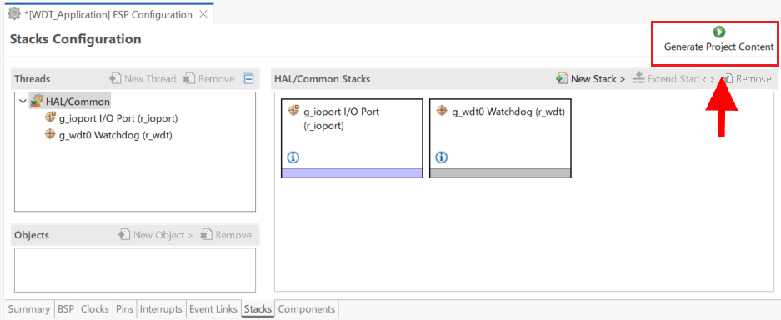
Task: Switch to the Pins tab
Action: tap(124, 309)
